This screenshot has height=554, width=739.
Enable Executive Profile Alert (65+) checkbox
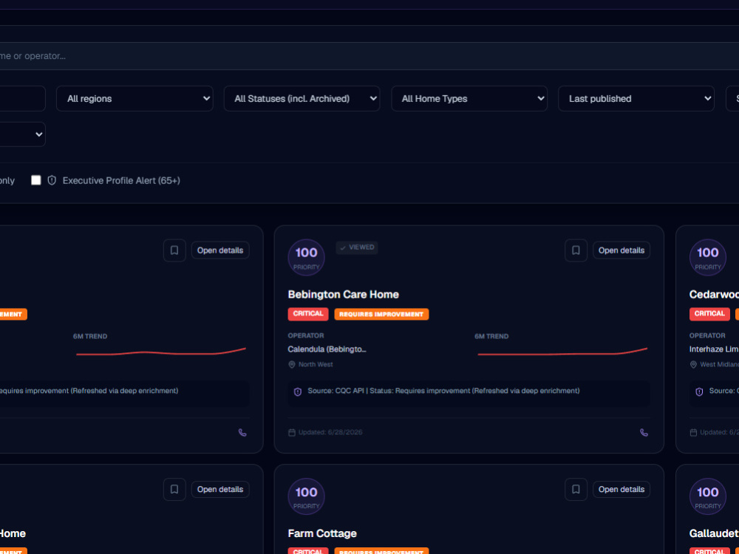[x=36, y=180]
